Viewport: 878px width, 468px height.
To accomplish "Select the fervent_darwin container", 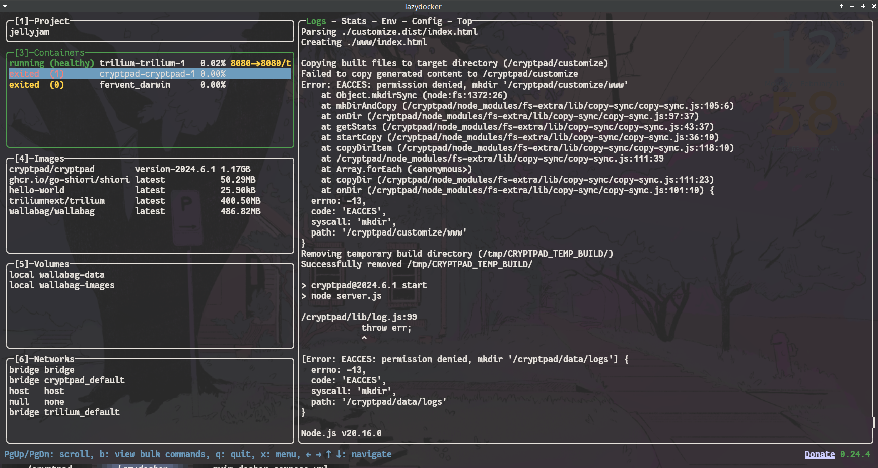I will point(150,85).
